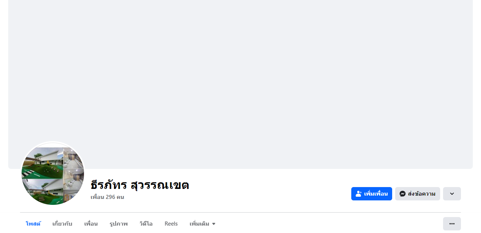This screenshot has width=481, height=233.
Task: Click the top-left building photo in profile collage
Action: 43,162
